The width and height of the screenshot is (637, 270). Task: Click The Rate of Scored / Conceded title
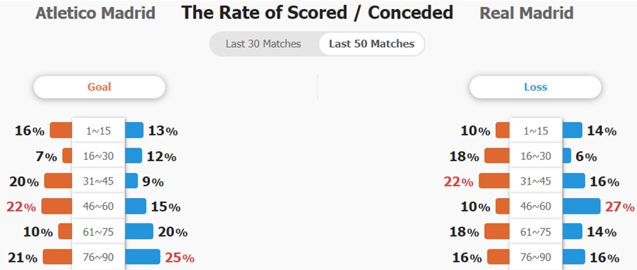[x=317, y=13]
